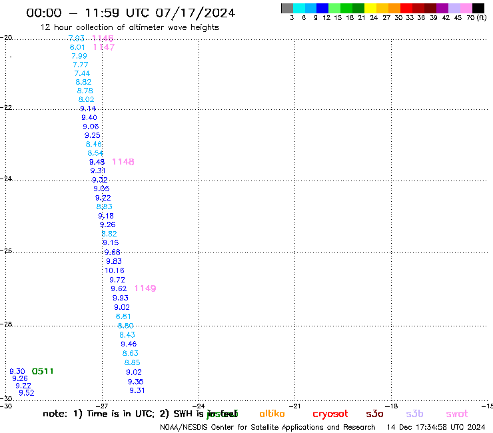Click the wave height value 9.83
This screenshot has width=493, height=433.
[114, 261]
